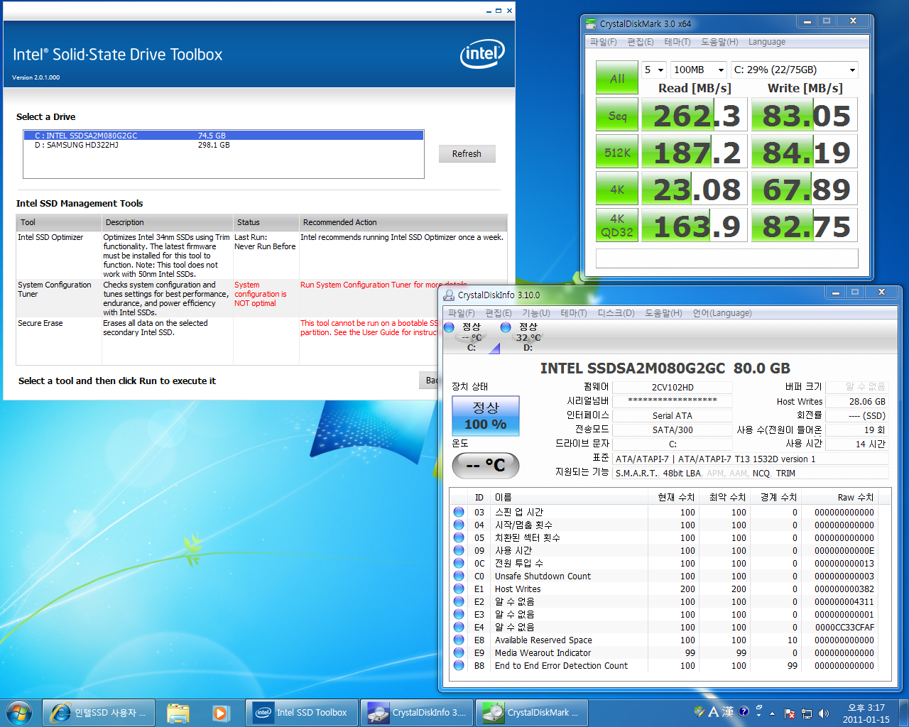Click status circle for 09 사용 시간
The height and width of the screenshot is (727, 909).
459,550
